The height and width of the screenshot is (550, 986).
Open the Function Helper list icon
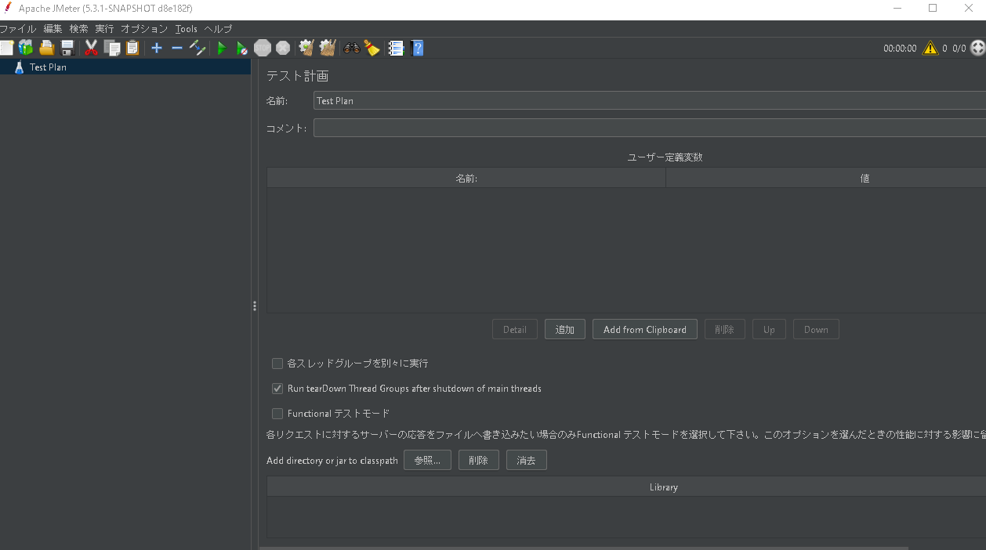396,48
